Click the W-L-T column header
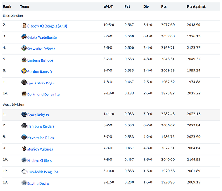 pos(108,6)
